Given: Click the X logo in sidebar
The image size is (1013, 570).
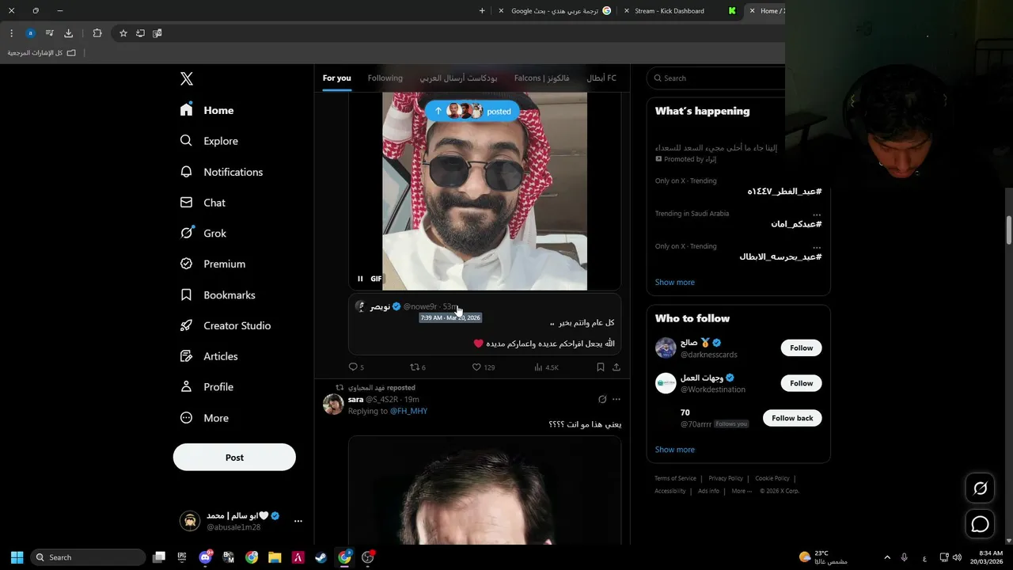Looking at the screenshot, I should (187, 78).
